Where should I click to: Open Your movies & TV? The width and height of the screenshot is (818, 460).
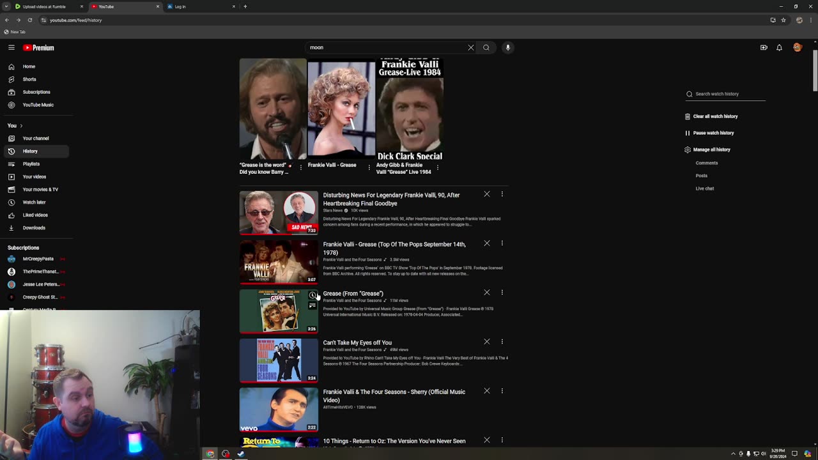(x=35, y=189)
